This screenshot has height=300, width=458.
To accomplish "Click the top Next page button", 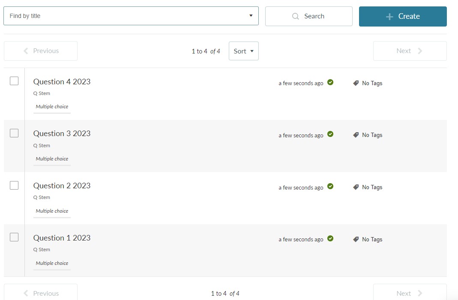I will pyautogui.click(x=410, y=51).
